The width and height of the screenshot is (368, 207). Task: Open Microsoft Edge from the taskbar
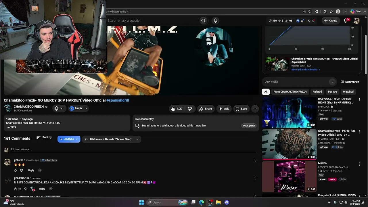202,202
